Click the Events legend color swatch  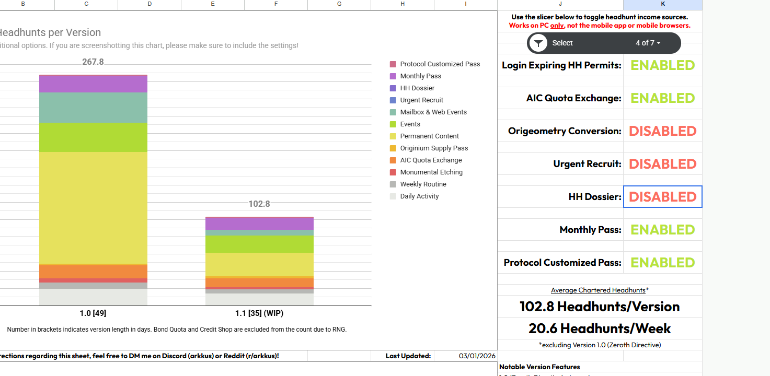point(393,124)
